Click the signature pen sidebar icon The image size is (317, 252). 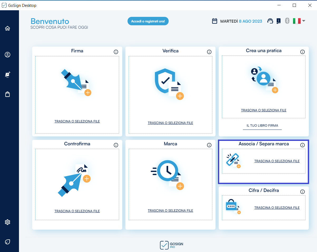[x=7, y=75]
